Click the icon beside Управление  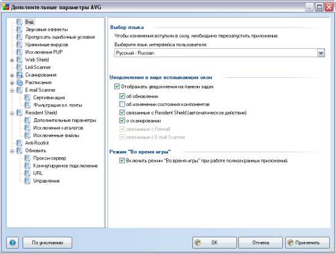tap(27, 181)
